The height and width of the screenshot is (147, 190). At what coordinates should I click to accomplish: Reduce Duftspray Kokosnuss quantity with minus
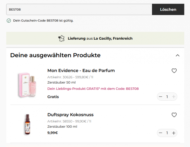pyautogui.click(x=160, y=133)
